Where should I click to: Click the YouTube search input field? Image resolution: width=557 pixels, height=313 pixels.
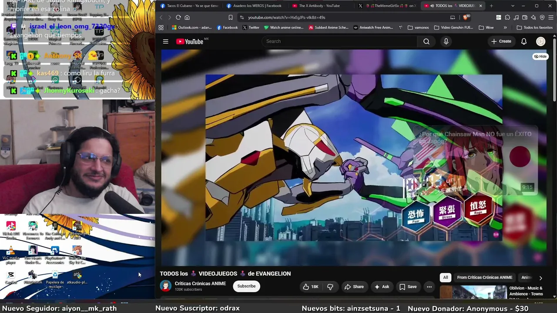[x=339, y=41]
